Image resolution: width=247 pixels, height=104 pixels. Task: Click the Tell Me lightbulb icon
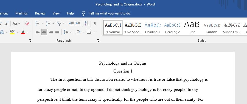[84, 13]
